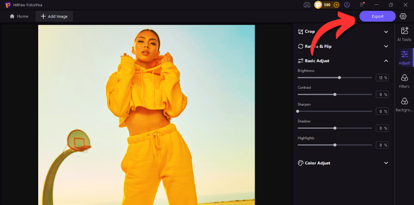Image resolution: width=414 pixels, height=205 pixels.
Task: Open settings via the gear icon
Action: (403, 16)
